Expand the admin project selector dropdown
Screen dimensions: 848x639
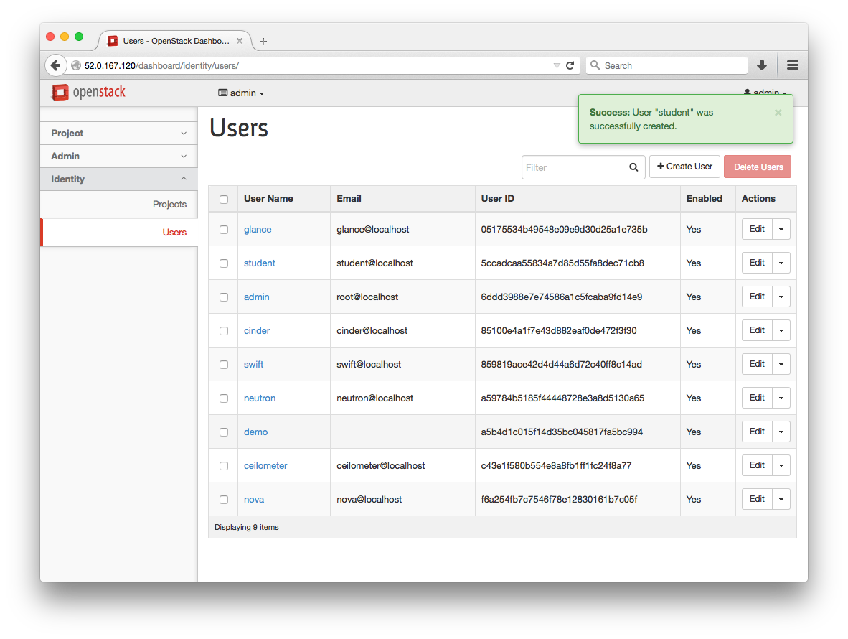coord(241,93)
